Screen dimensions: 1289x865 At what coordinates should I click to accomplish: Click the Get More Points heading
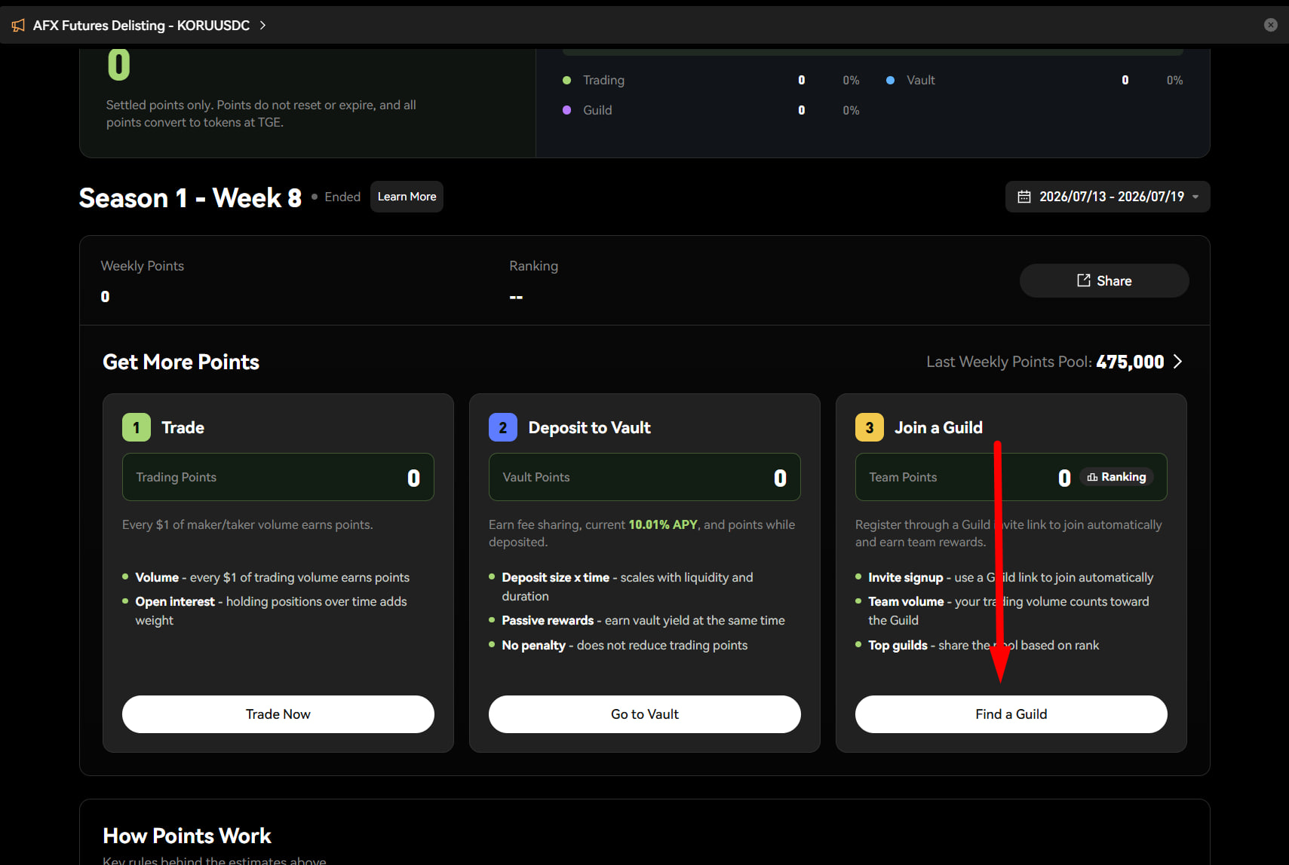(181, 362)
